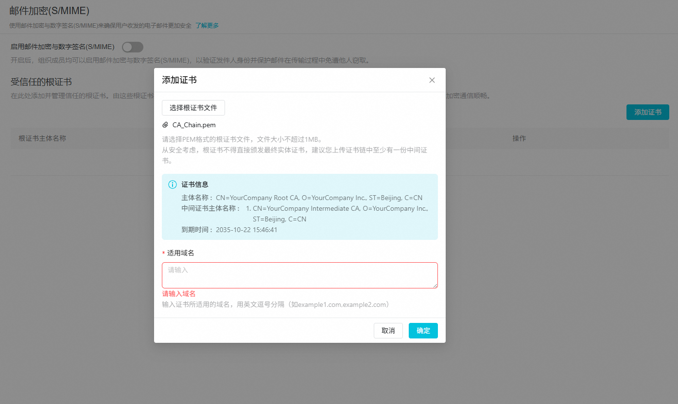The image size is (678, 404).
Task: Click the 适用域名 required field label
Action: tap(181, 253)
